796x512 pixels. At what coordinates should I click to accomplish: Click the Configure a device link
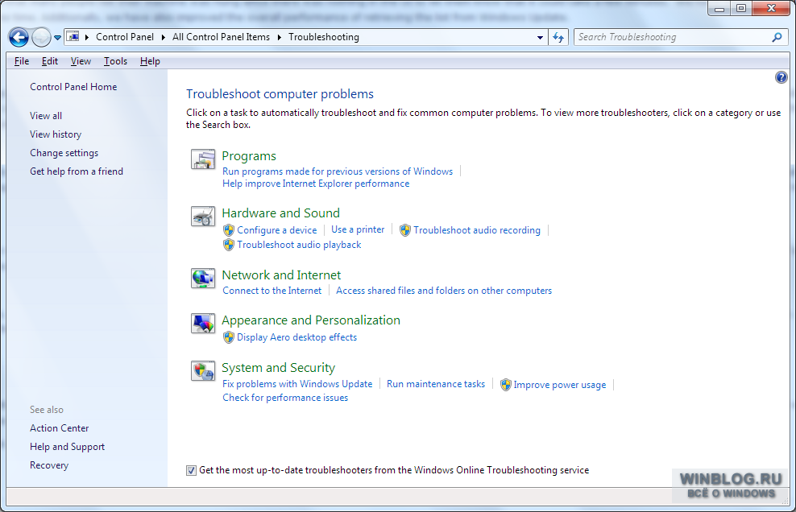277,230
